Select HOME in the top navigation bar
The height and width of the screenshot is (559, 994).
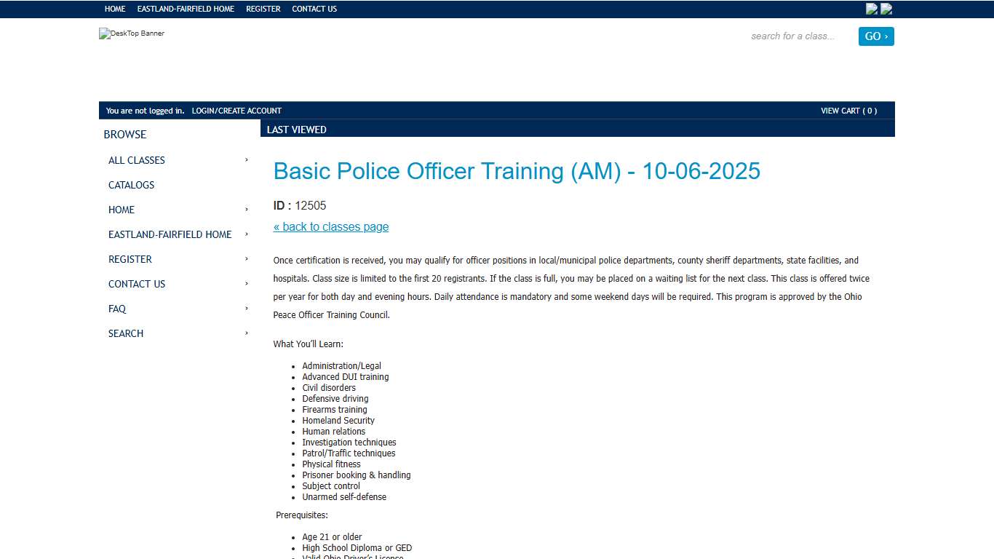pyautogui.click(x=115, y=9)
